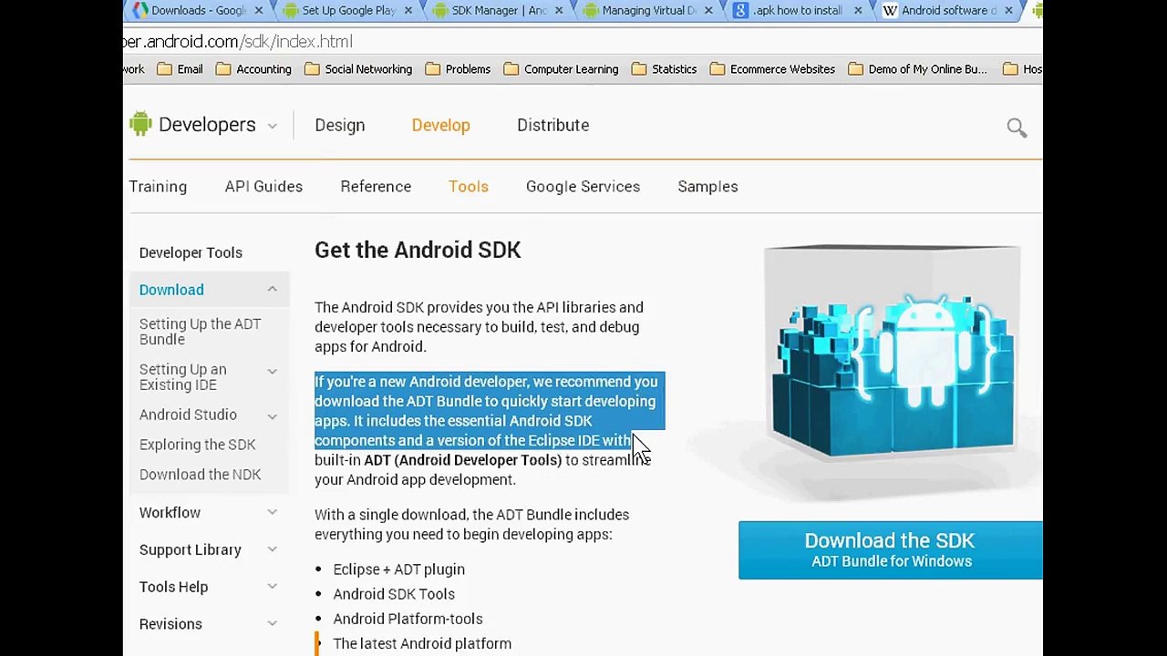The height and width of the screenshot is (656, 1167).
Task: Expand Setting Up an Existing IDE arrow
Action: click(x=272, y=371)
